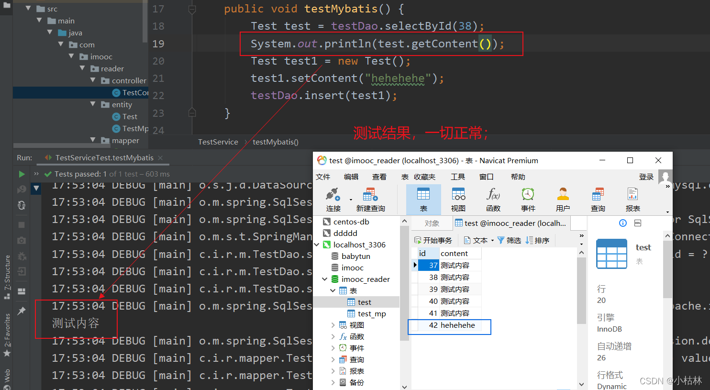
Task: Open the 2: Favorites tool window
Action: (7, 335)
